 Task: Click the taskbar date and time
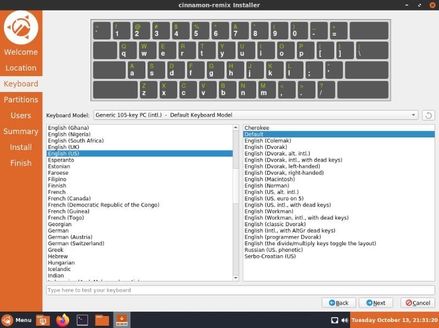tap(394, 320)
